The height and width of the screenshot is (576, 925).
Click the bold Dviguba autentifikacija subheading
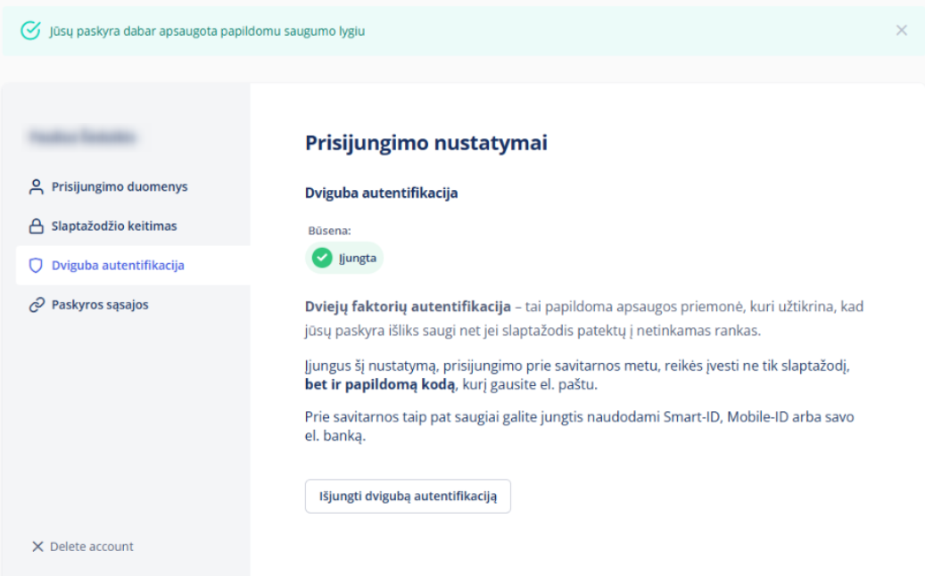382,192
